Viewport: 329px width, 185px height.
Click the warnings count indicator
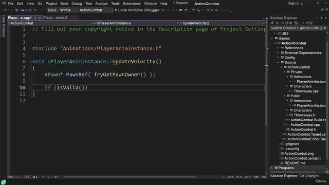pyautogui.click(x=35, y=177)
